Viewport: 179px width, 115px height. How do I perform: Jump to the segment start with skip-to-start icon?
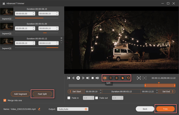pos(69,78)
